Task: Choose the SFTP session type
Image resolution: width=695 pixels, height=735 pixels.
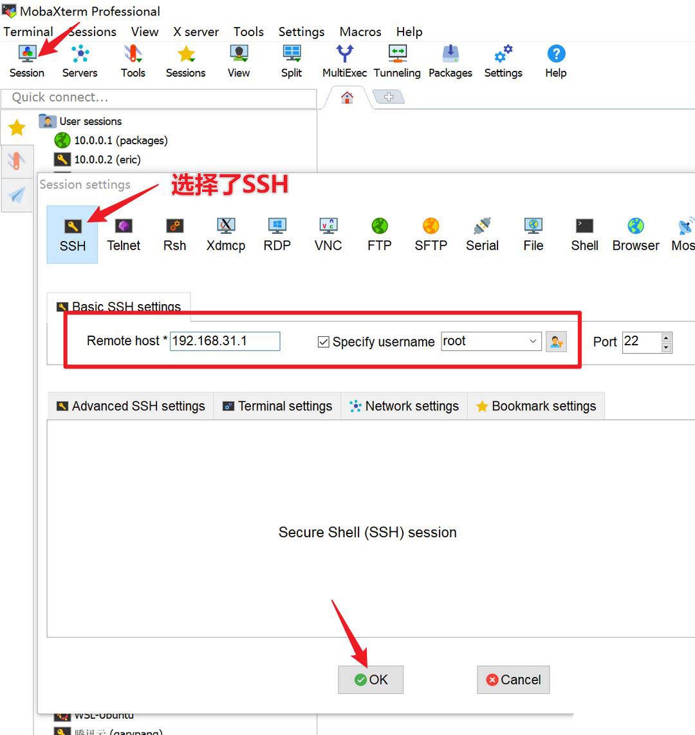Action: tap(431, 234)
